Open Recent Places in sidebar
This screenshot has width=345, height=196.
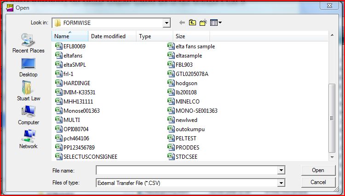tap(28, 43)
